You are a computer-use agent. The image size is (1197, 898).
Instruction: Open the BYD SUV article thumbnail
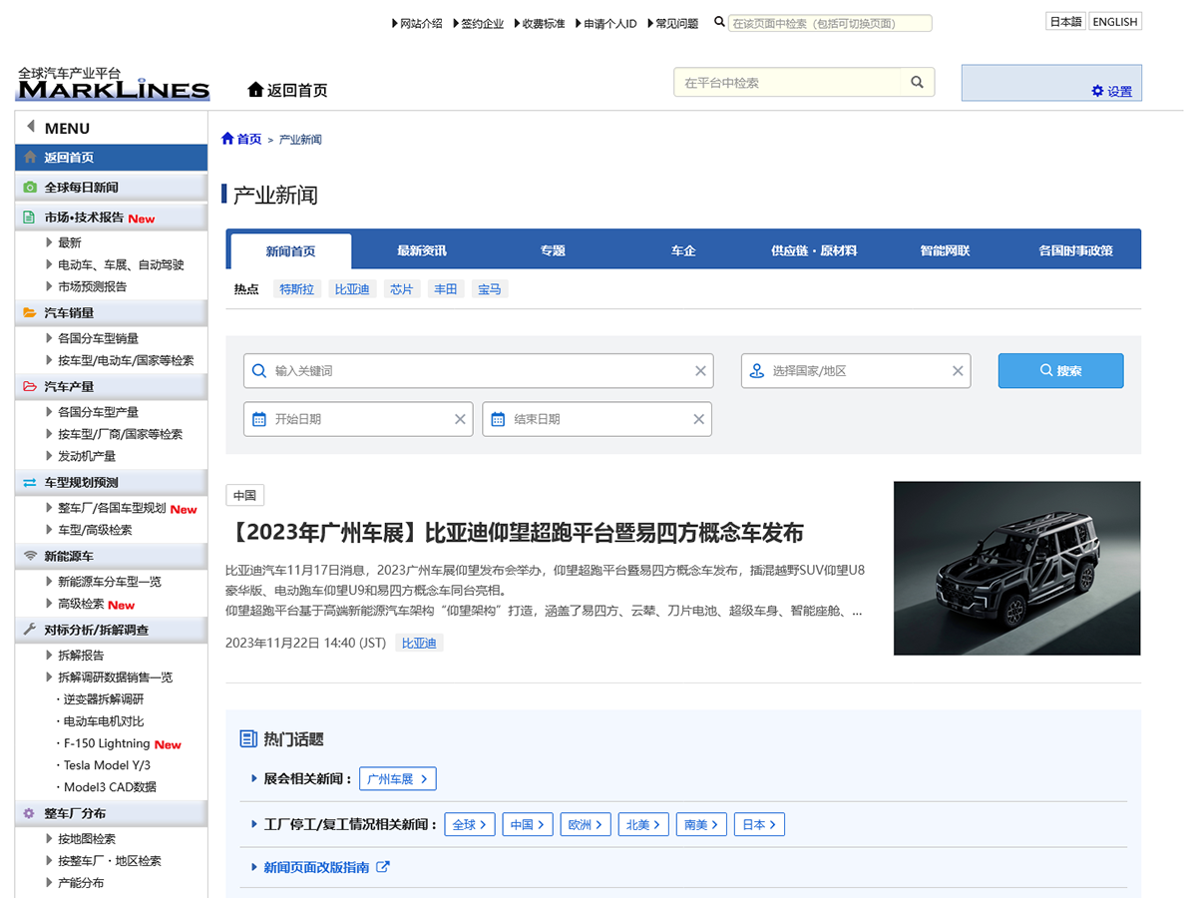(1017, 569)
